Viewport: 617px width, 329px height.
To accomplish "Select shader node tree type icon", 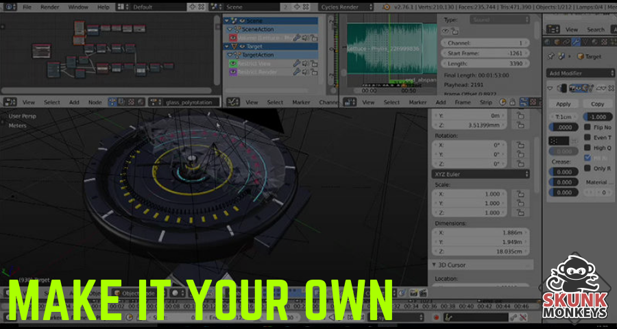I will coord(112,102).
